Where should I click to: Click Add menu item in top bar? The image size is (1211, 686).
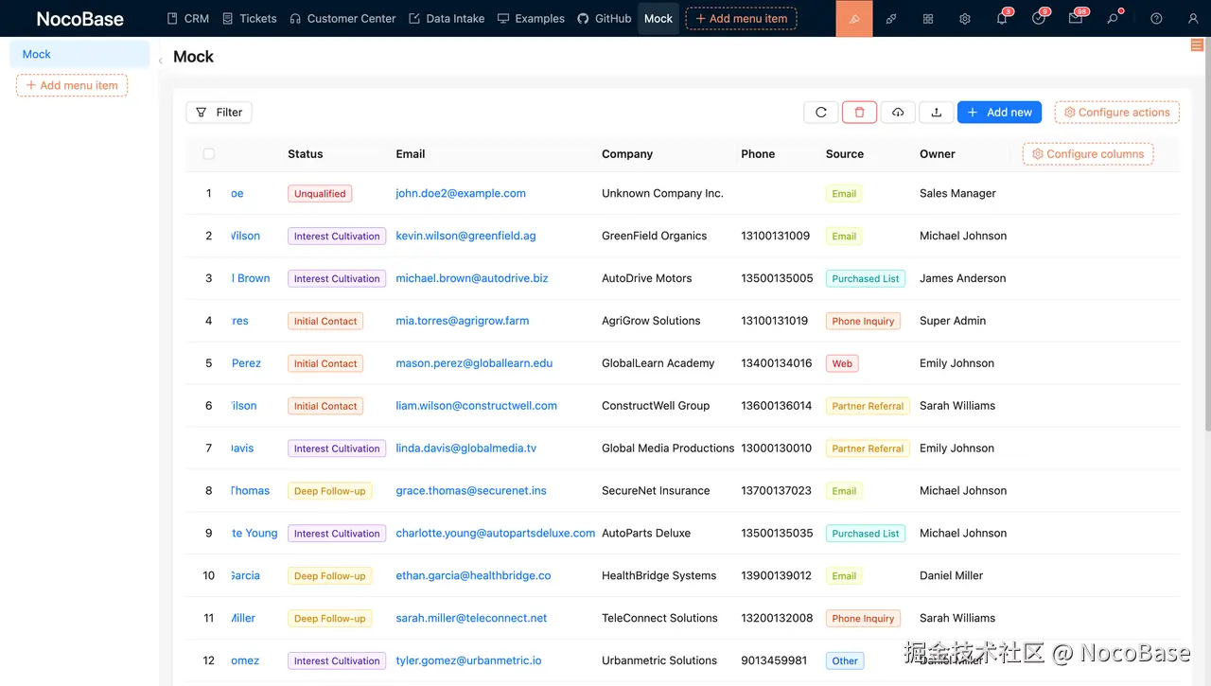tap(741, 18)
